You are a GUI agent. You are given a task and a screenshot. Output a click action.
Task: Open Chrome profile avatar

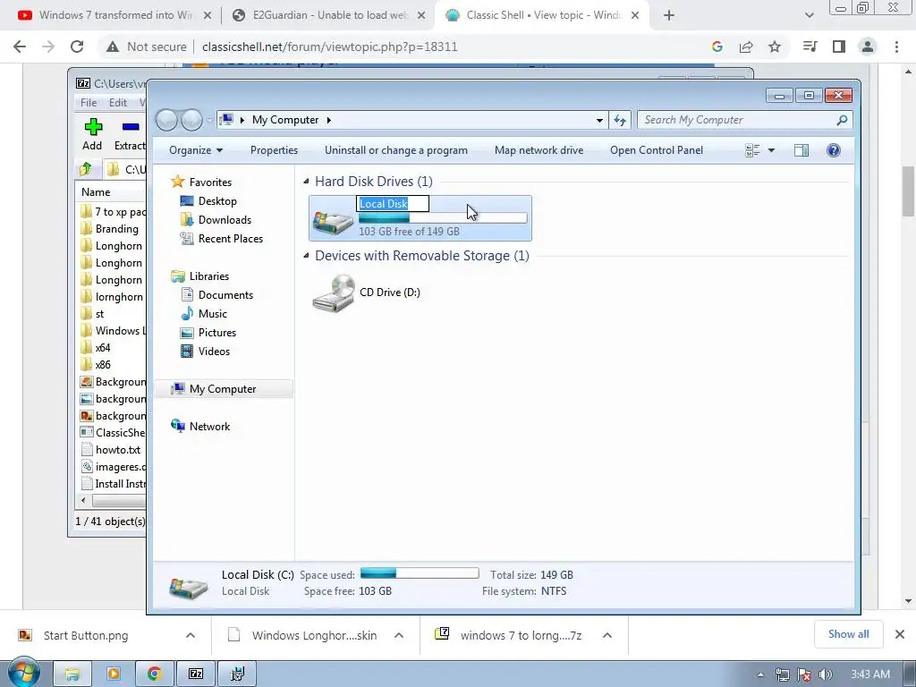(x=868, y=47)
